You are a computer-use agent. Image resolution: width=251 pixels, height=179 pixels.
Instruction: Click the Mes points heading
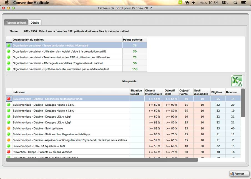pyautogui.click(x=129, y=81)
